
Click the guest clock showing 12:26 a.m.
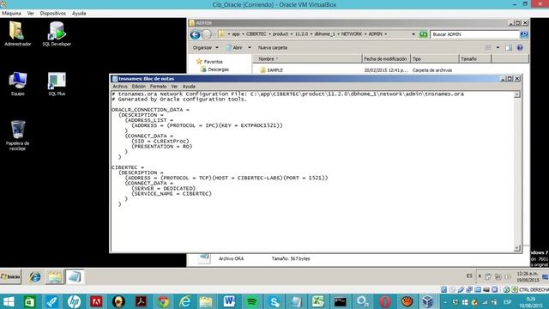528,276
